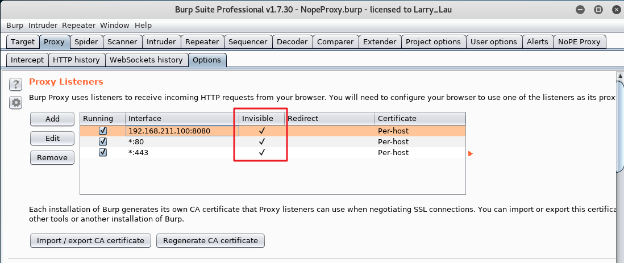Switch to the Proxy tab
Image resolution: width=624 pixels, height=263 pixels.
coord(54,42)
